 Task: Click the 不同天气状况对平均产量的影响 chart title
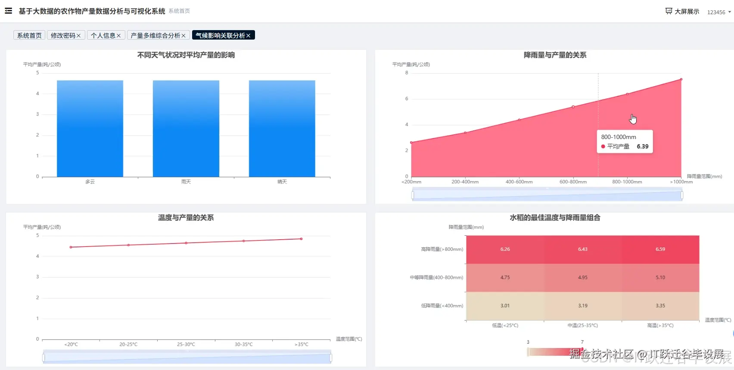pos(186,55)
